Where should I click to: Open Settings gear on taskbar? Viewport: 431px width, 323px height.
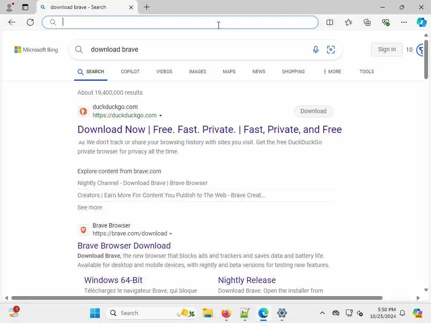tap(282, 313)
